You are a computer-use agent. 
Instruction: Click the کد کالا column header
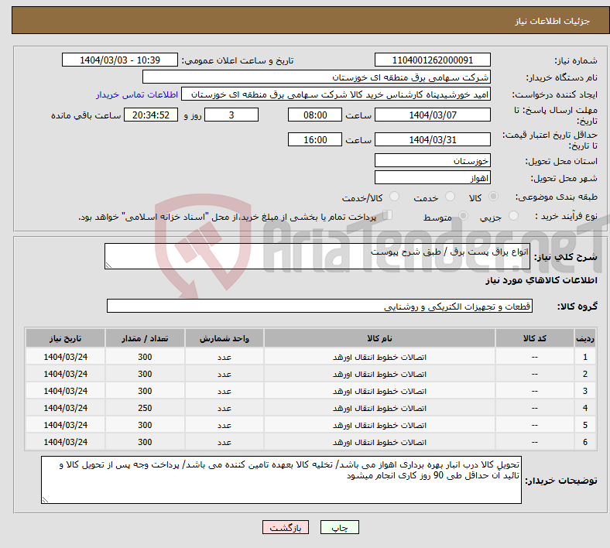[x=535, y=338]
